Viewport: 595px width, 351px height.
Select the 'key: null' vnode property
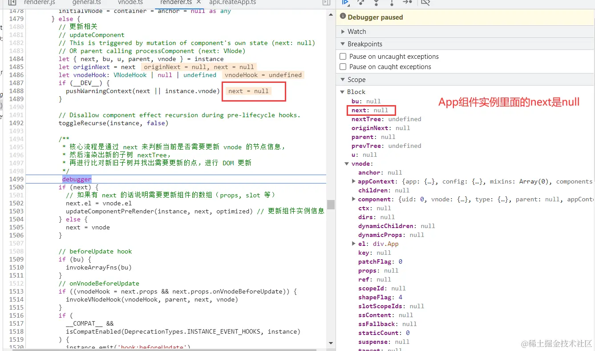coord(375,253)
